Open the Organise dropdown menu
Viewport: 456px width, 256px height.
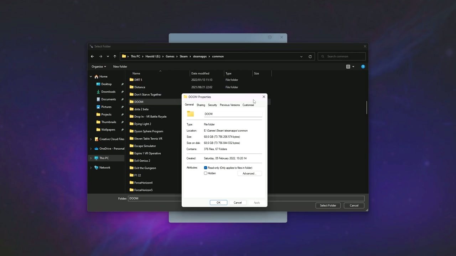coord(99,66)
